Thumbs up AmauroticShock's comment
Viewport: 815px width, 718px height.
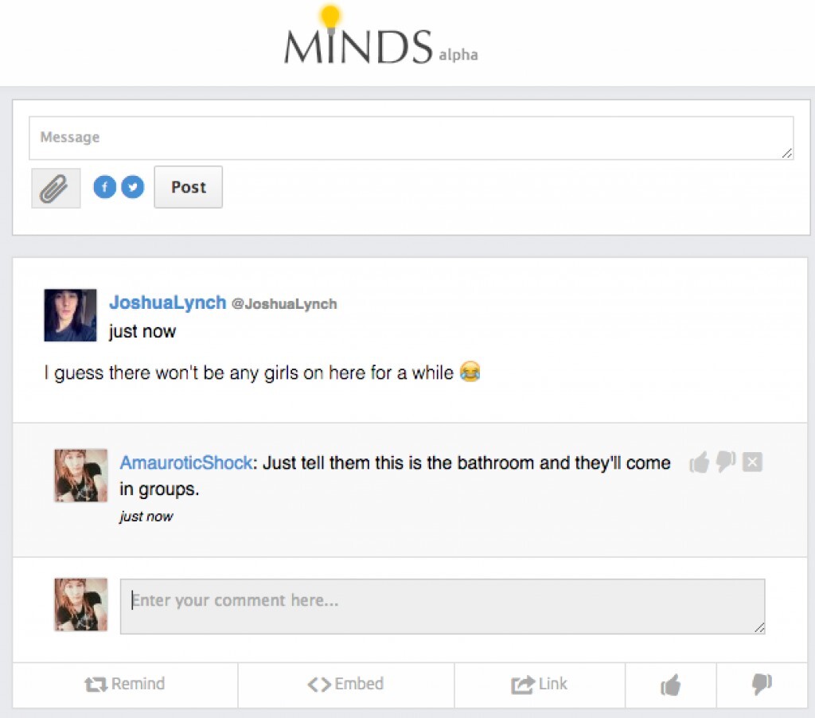click(x=700, y=462)
